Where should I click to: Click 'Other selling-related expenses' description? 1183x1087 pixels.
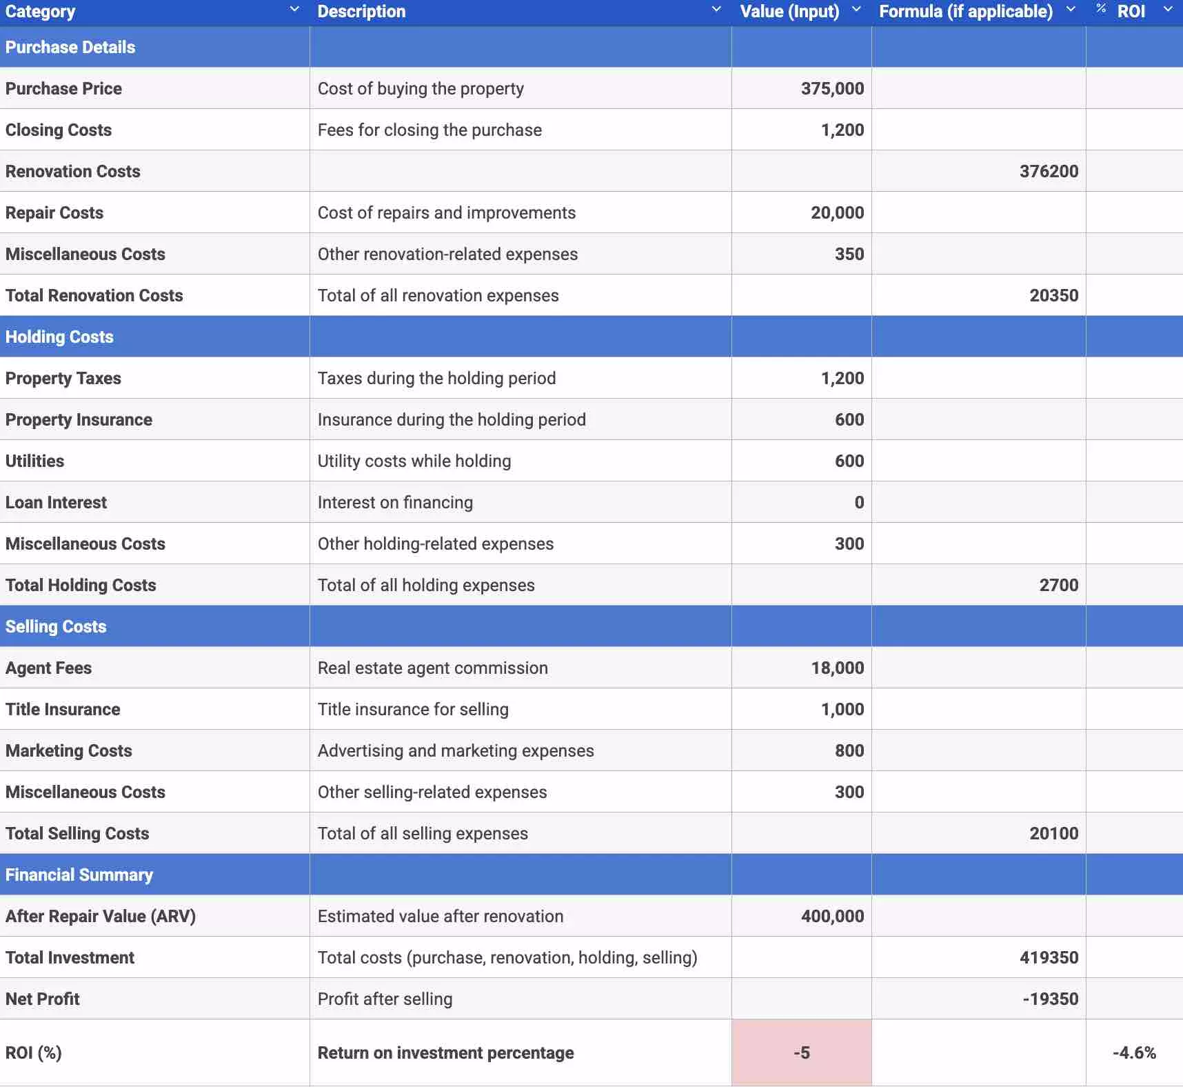coord(432,792)
